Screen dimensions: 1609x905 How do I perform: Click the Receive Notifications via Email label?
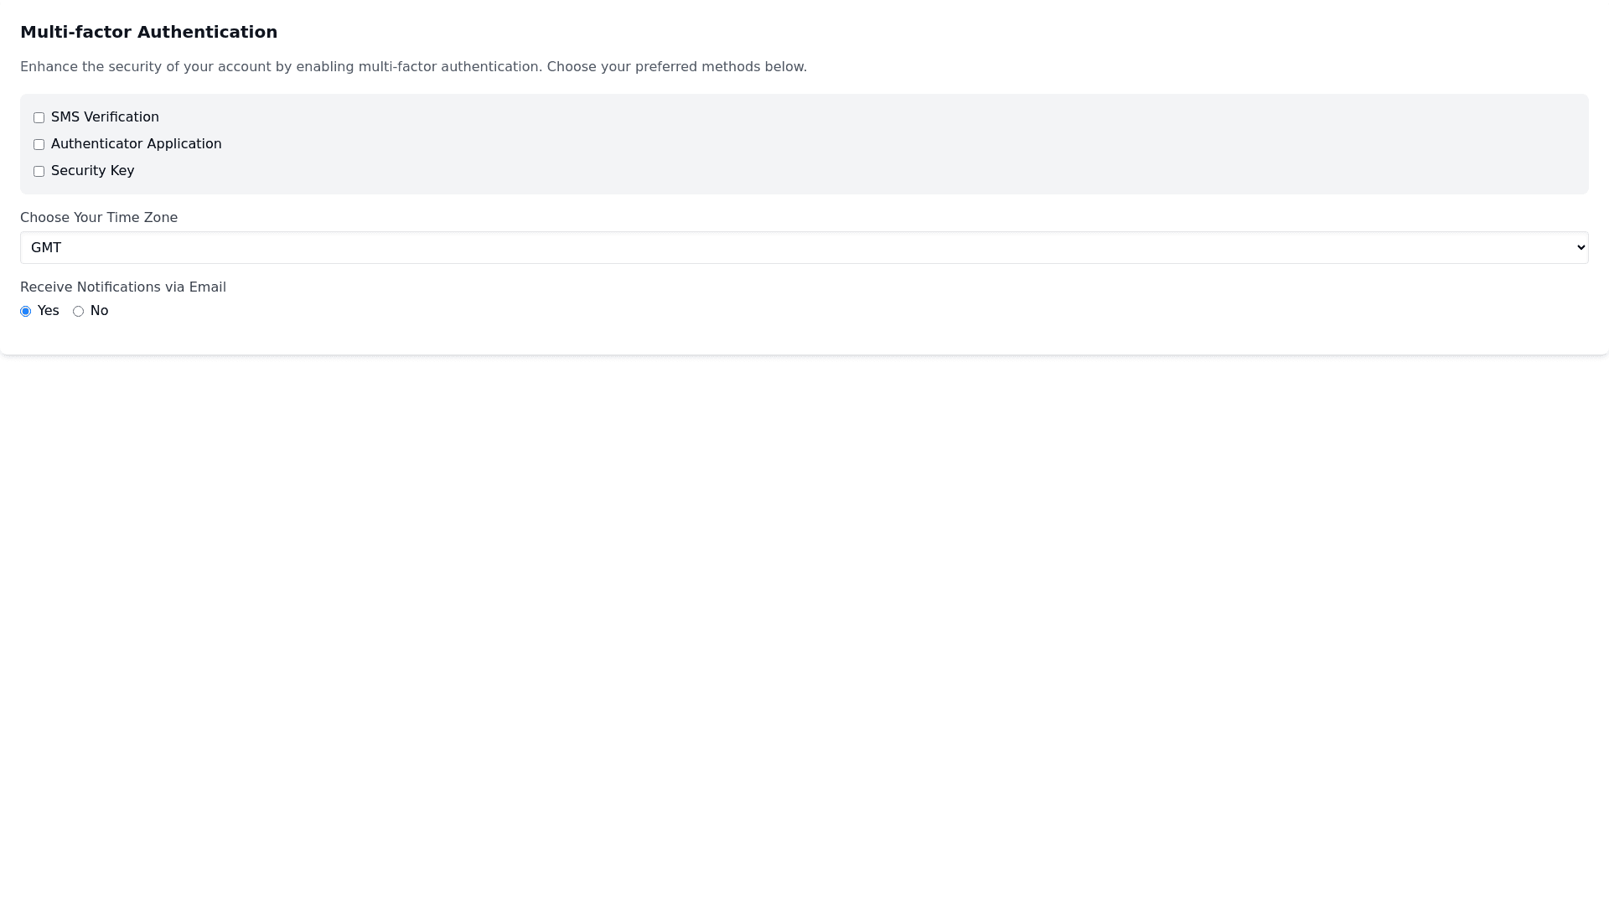tap(123, 287)
